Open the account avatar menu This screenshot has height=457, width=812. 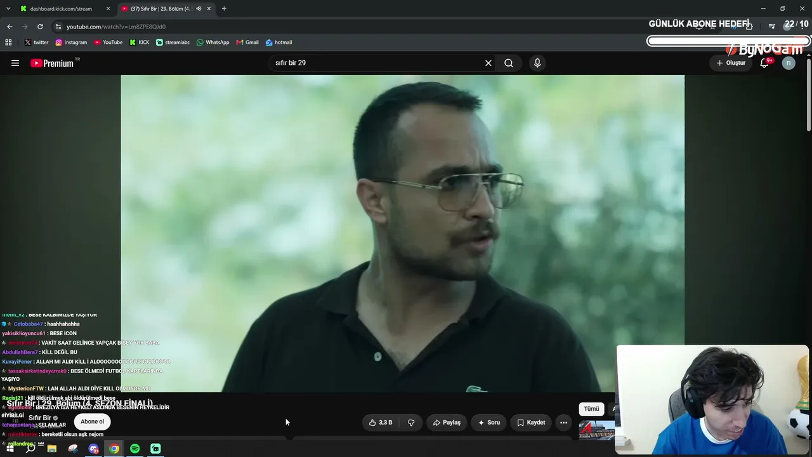tap(789, 63)
